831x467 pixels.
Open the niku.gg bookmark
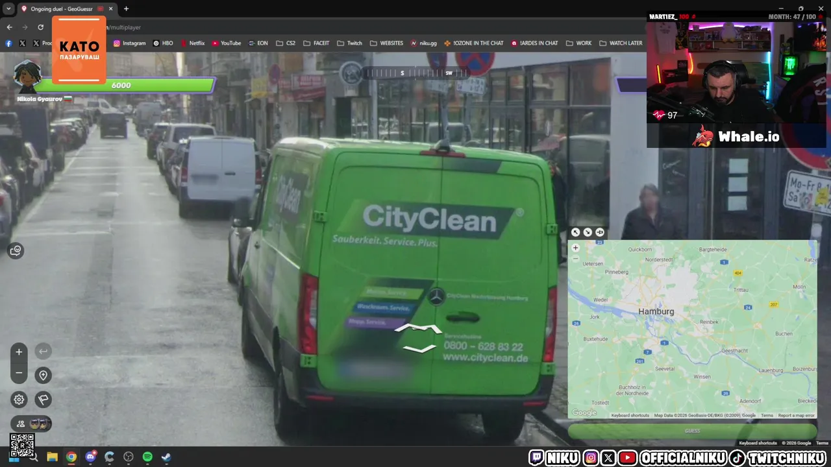pyautogui.click(x=423, y=43)
